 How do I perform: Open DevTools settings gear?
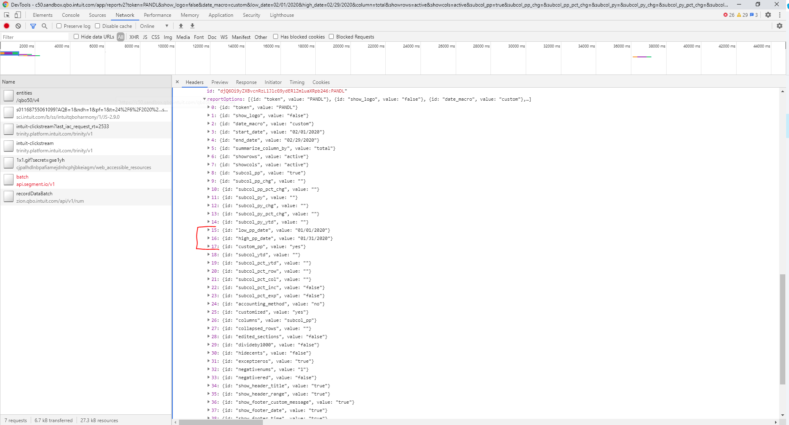coord(768,15)
